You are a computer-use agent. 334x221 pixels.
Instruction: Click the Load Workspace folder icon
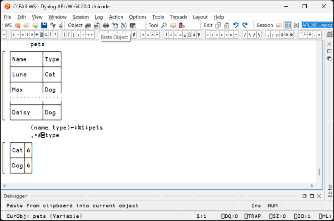(26, 26)
